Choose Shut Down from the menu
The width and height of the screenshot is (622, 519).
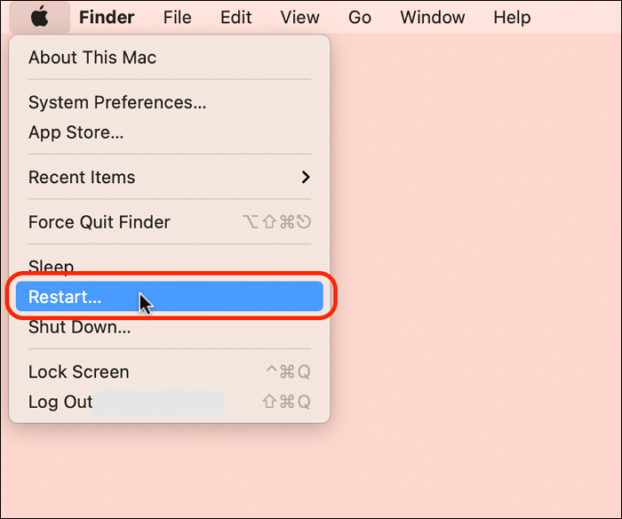[x=80, y=327]
